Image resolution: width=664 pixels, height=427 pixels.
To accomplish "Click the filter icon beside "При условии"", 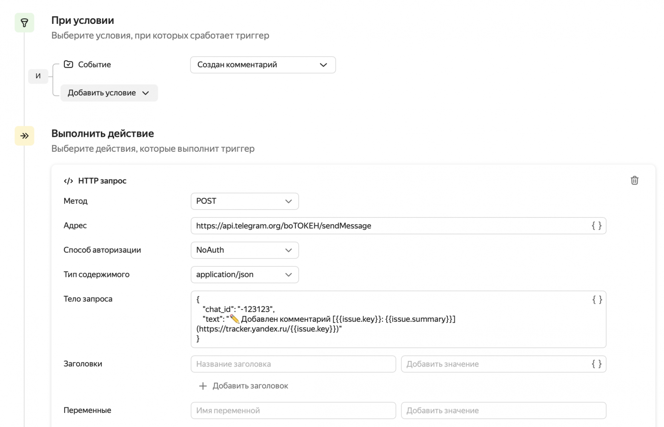I will pyautogui.click(x=24, y=23).
